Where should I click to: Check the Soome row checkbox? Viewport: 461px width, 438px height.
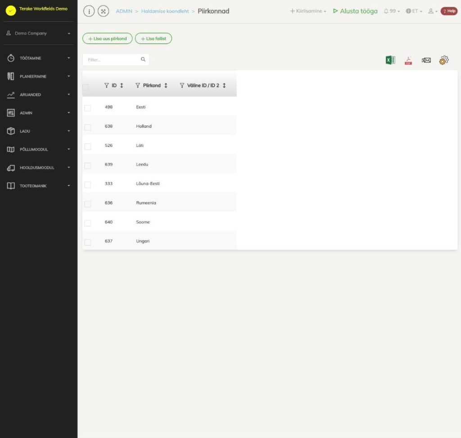click(88, 223)
